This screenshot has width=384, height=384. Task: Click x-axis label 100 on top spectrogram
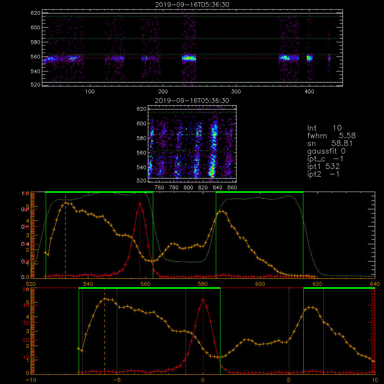coord(90,92)
